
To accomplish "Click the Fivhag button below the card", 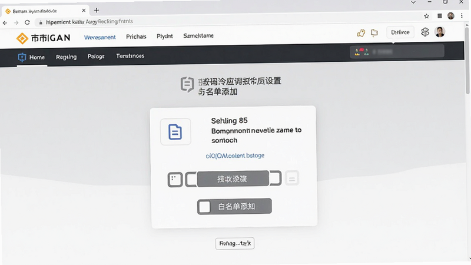I will point(235,243).
